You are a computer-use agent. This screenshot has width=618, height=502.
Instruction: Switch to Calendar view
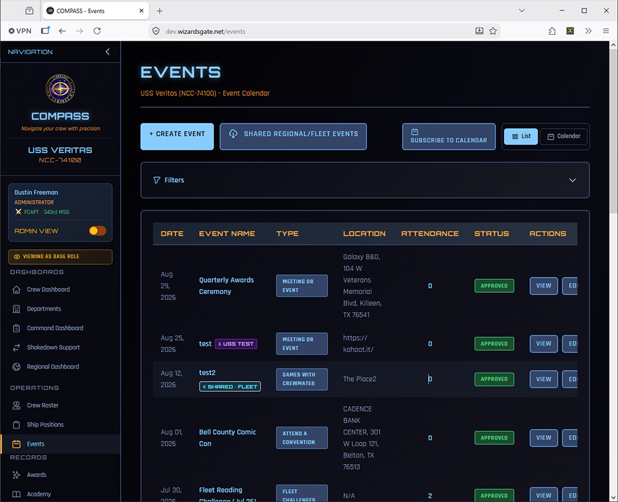pyautogui.click(x=564, y=136)
